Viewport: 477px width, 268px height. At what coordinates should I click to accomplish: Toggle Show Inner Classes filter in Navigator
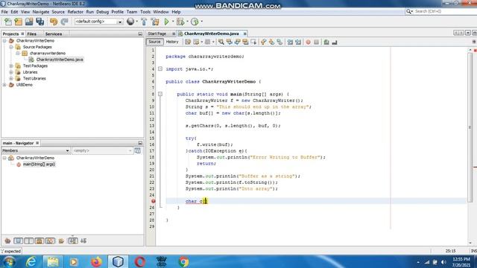[50, 241]
